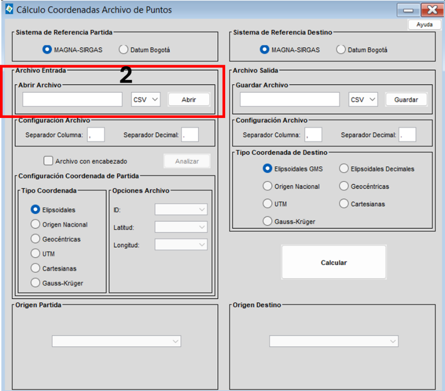Image resolution: width=445 pixels, height=391 pixels.
Task: Focus the Guardar Archivo path field
Action: [290, 99]
